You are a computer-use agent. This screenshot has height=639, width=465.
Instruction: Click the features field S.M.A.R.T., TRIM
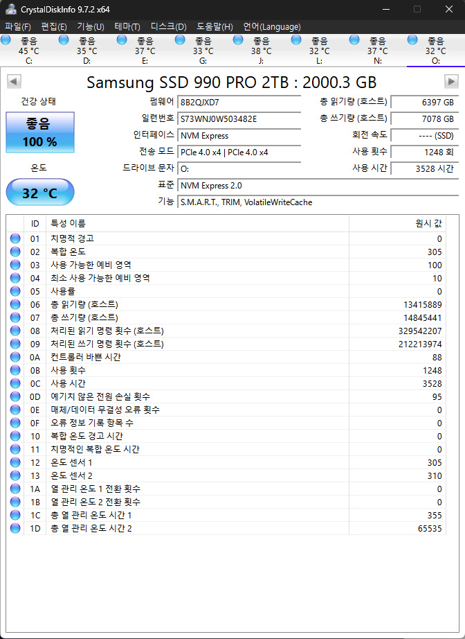(x=318, y=202)
